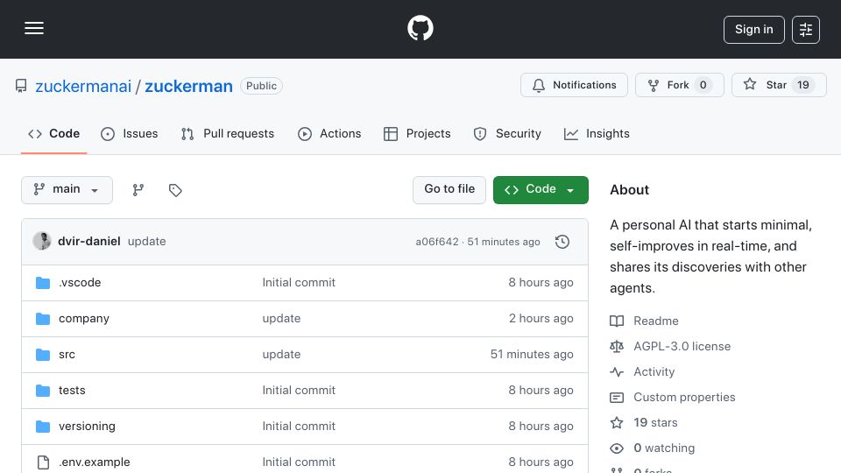Open the Readme link in About

656,321
